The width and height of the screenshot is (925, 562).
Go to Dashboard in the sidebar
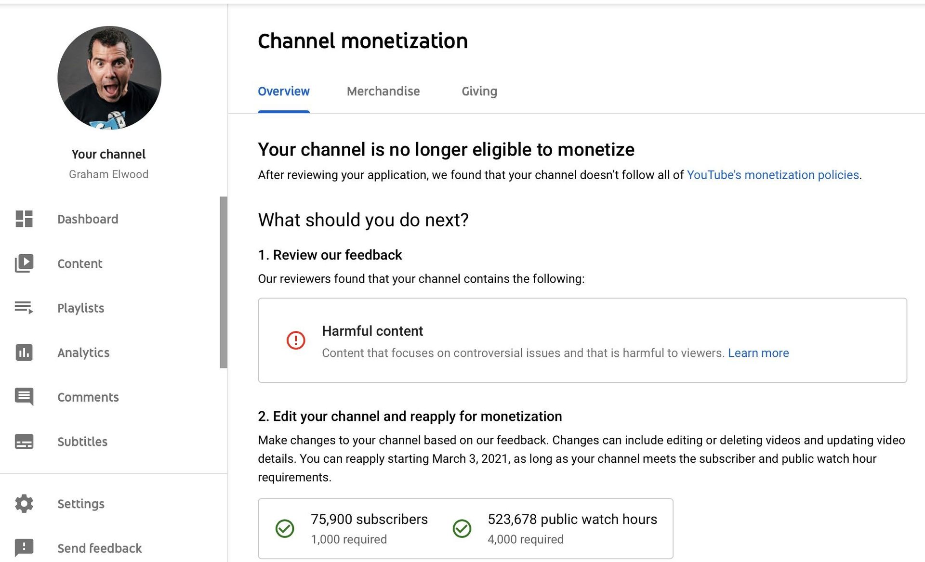click(88, 220)
